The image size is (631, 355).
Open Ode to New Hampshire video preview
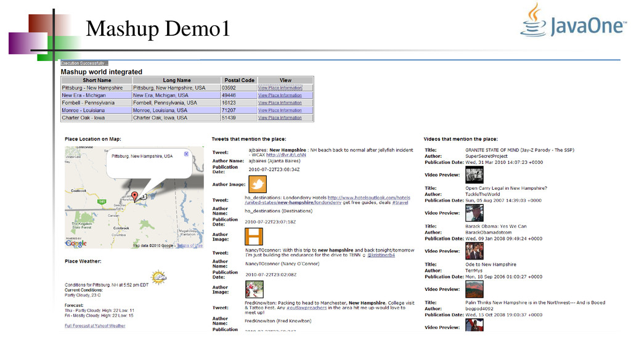pyautogui.click(x=474, y=290)
